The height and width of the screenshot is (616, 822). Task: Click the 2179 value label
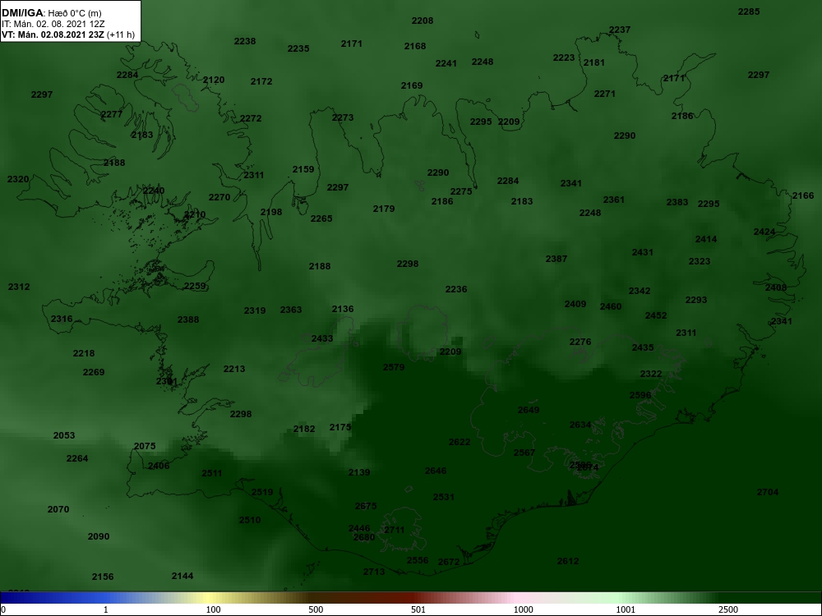[384, 209]
